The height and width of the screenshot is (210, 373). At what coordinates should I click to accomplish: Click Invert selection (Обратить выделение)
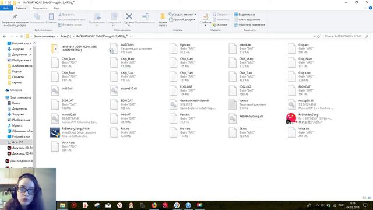(249, 24)
